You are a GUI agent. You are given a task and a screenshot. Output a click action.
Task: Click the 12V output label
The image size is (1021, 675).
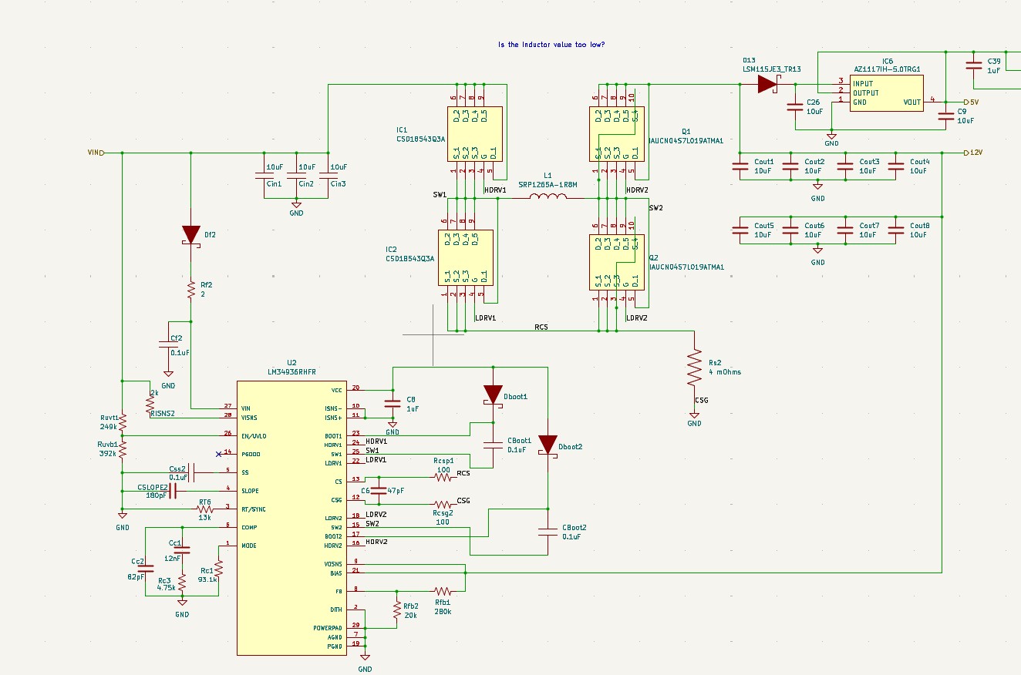pyautogui.click(x=972, y=153)
